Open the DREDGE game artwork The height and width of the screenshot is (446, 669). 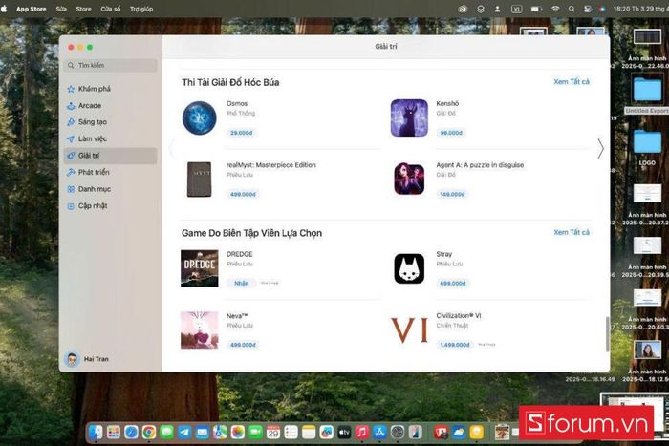tap(199, 268)
